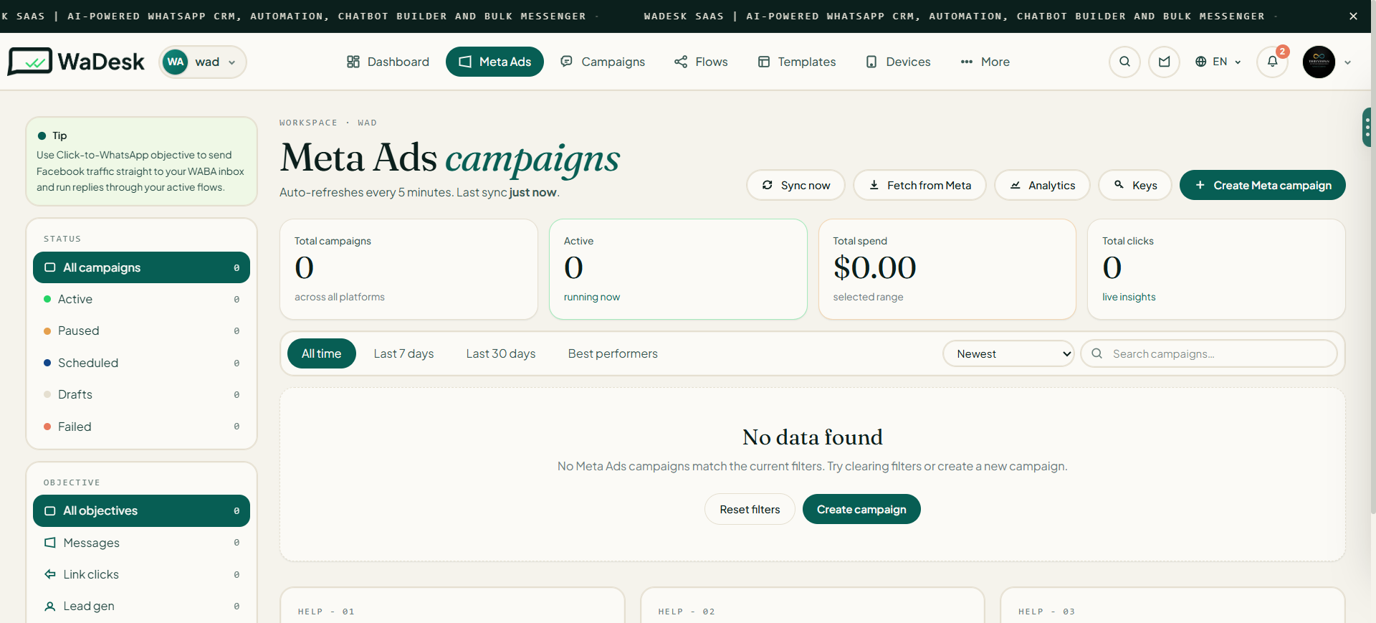This screenshot has height=623, width=1376.
Task: Open the wad workspace switcher
Action: pyautogui.click(x=202, y=62)
